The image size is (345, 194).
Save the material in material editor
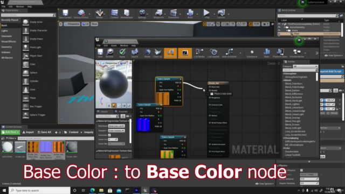point(100,53)
